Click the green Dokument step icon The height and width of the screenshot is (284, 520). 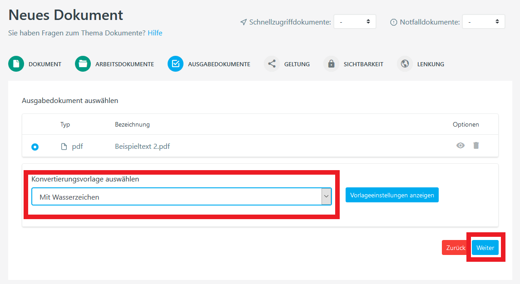tap(16, 64)
